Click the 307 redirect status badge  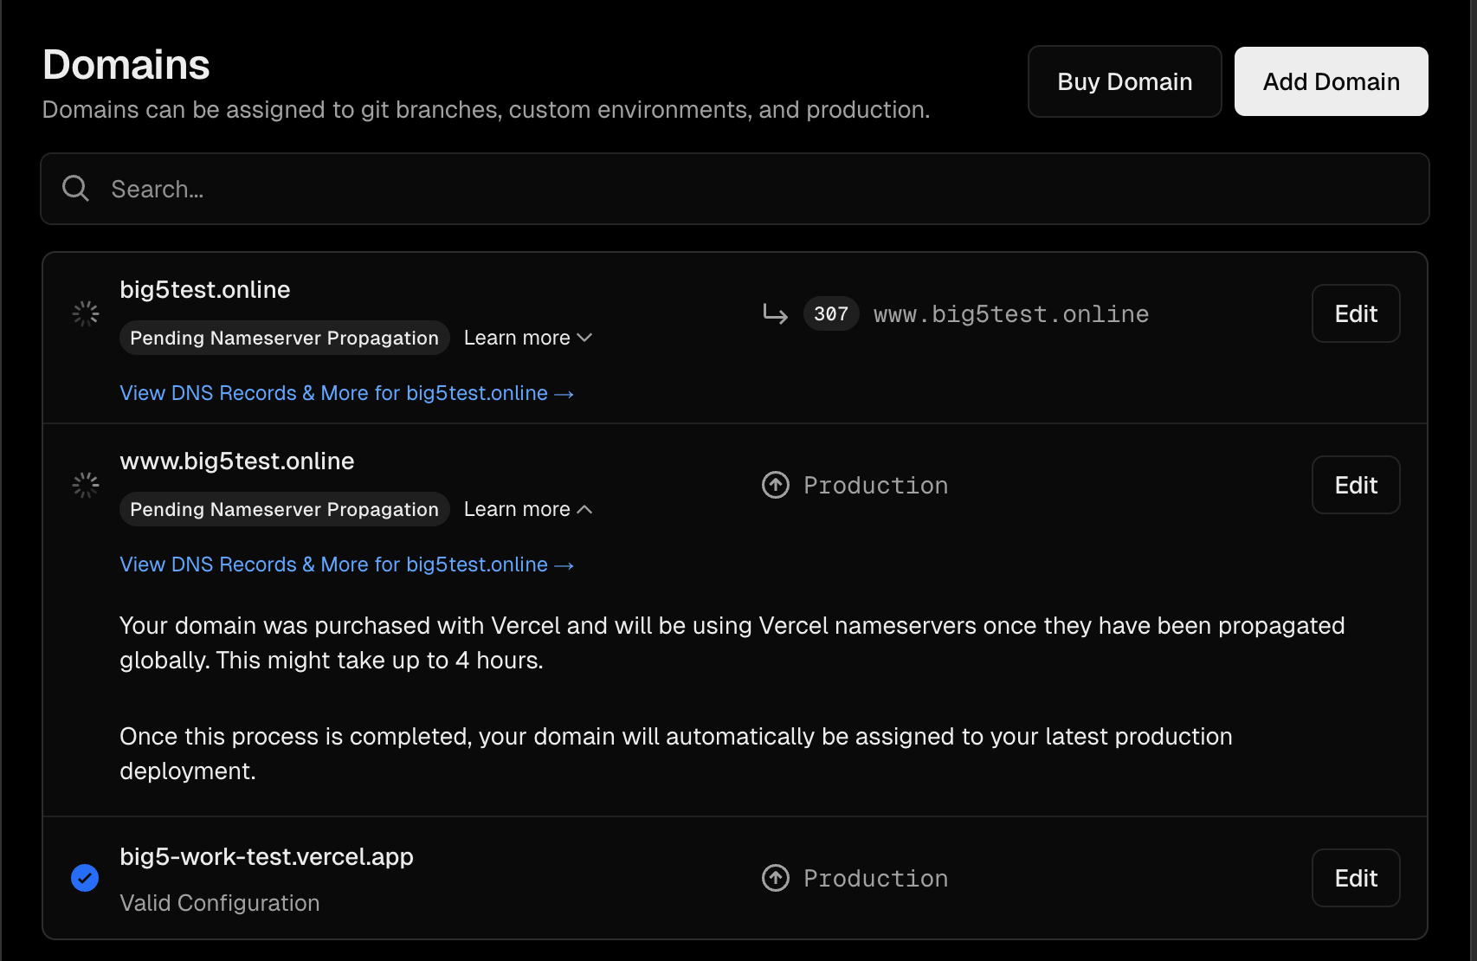coord(831,313)
